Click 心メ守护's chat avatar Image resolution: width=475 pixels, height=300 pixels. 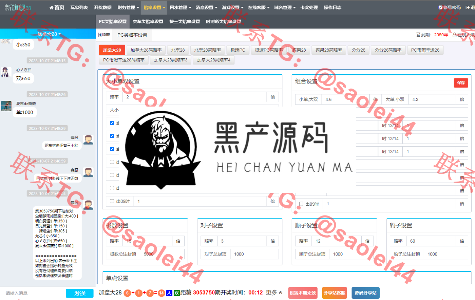click(6, 72)
